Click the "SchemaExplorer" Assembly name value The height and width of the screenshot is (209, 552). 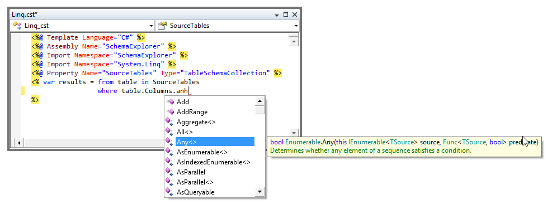coord(133,46)
